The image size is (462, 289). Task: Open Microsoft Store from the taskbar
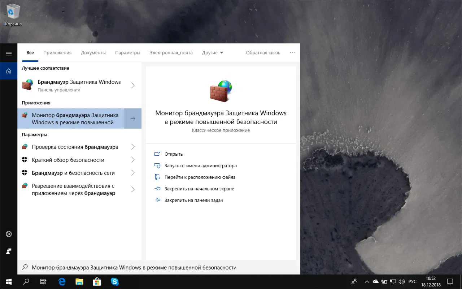click(x=97, y=281)
